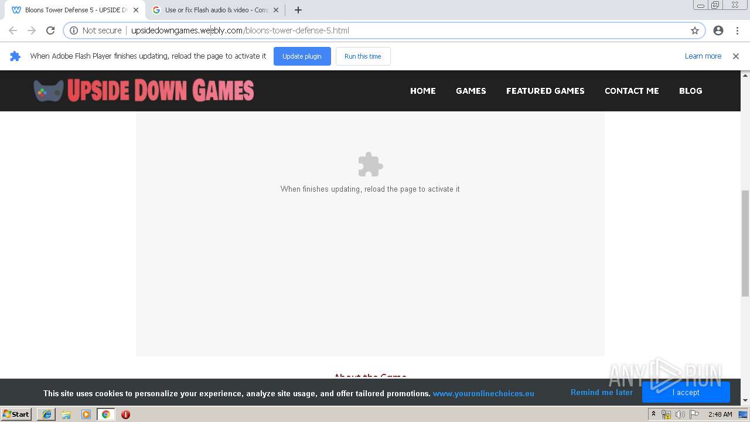Screen dimensions: 750x422
Task: Launch Internet Explorer from taskbar
Action: (46, 414)
